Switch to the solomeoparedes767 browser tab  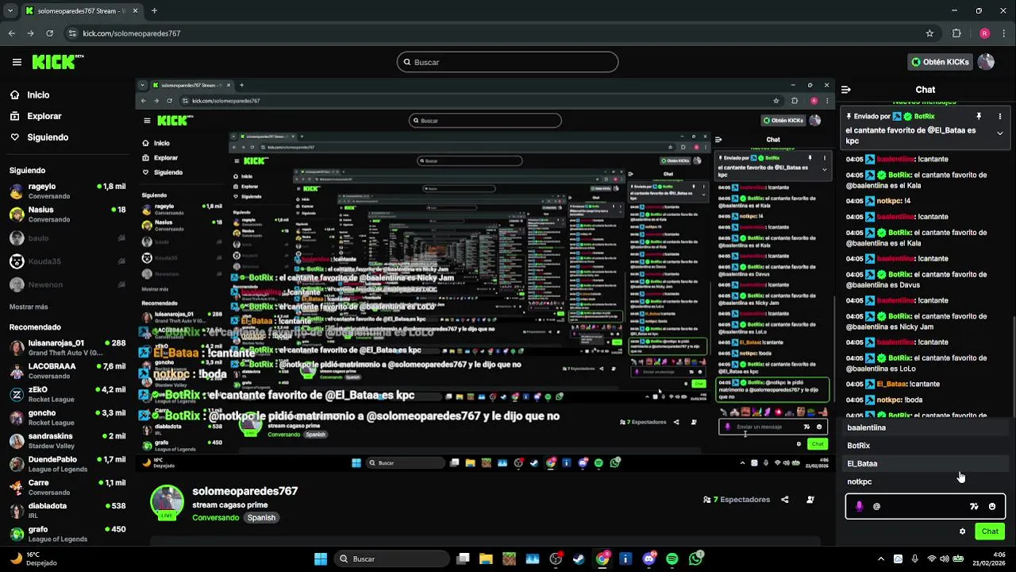pos(81,11)
